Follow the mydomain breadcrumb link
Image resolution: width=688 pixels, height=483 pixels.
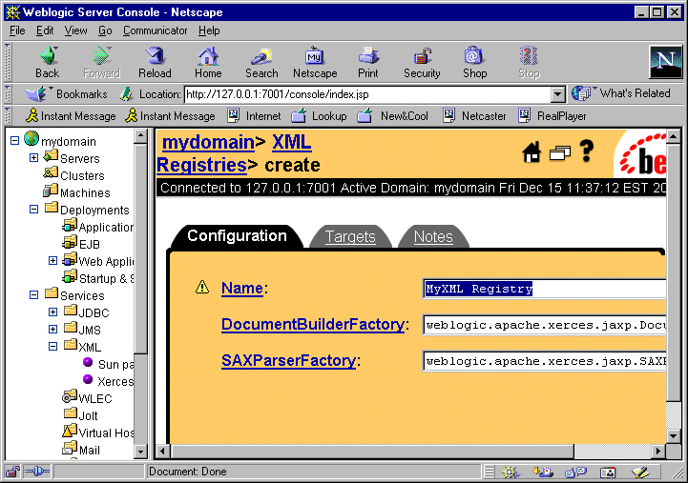pyautogui.click(x=208, y=142)
